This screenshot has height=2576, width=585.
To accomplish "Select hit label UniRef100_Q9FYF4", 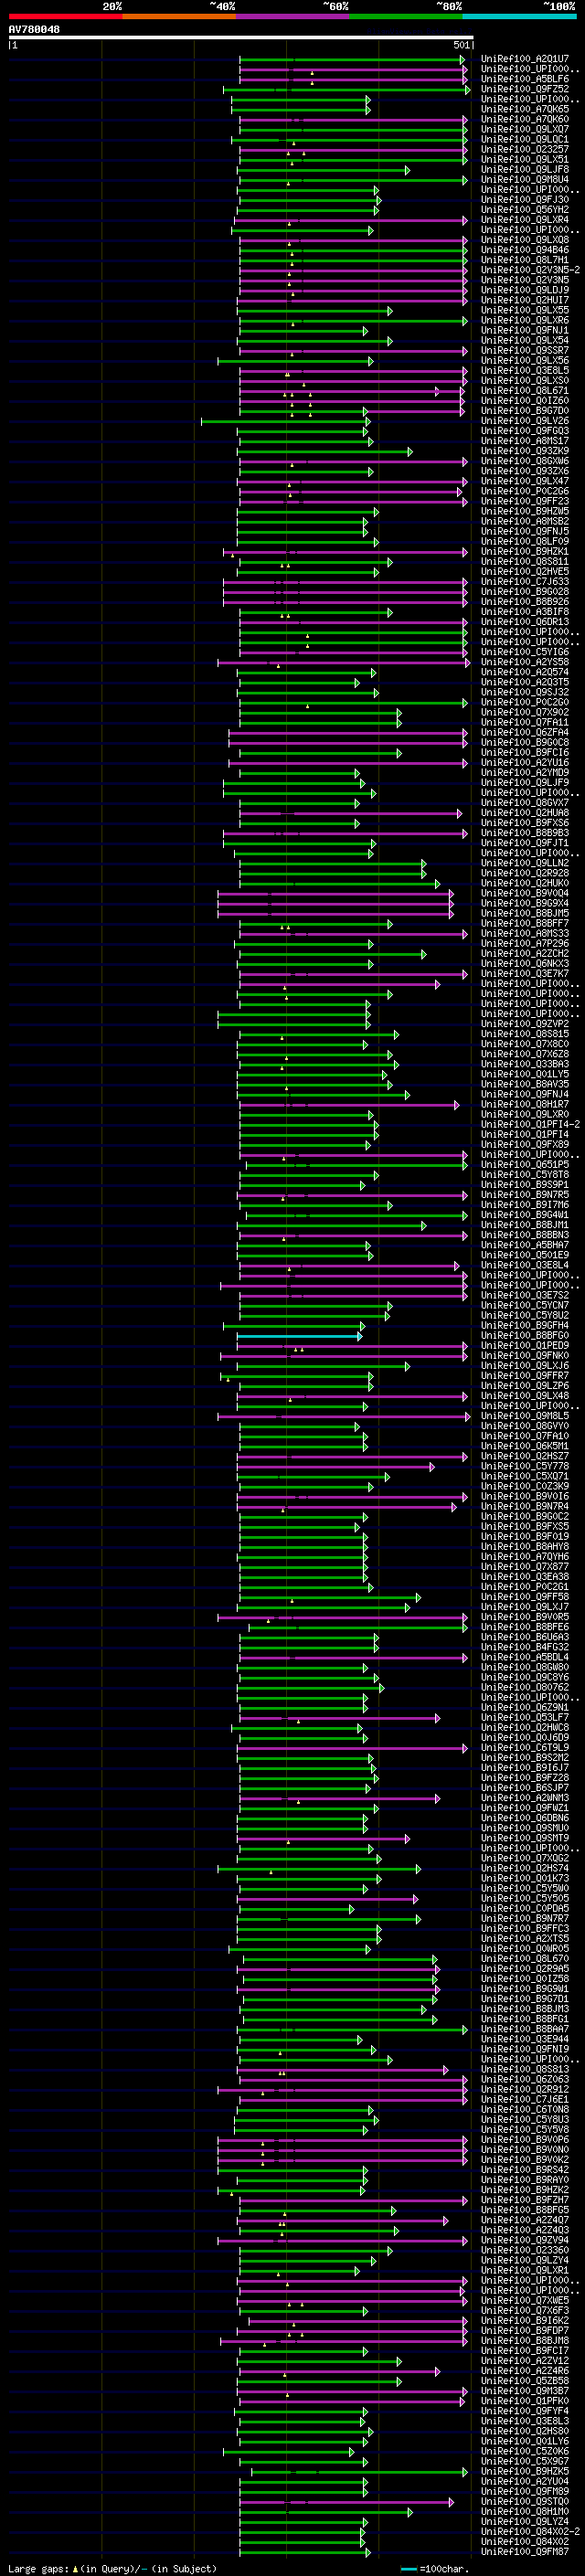I will coord(524,2411).
